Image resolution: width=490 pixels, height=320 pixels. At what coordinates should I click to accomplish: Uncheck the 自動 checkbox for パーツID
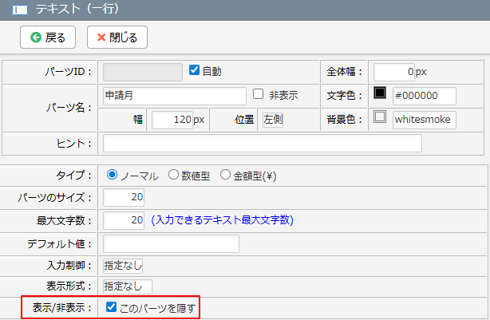click(194, 70)
